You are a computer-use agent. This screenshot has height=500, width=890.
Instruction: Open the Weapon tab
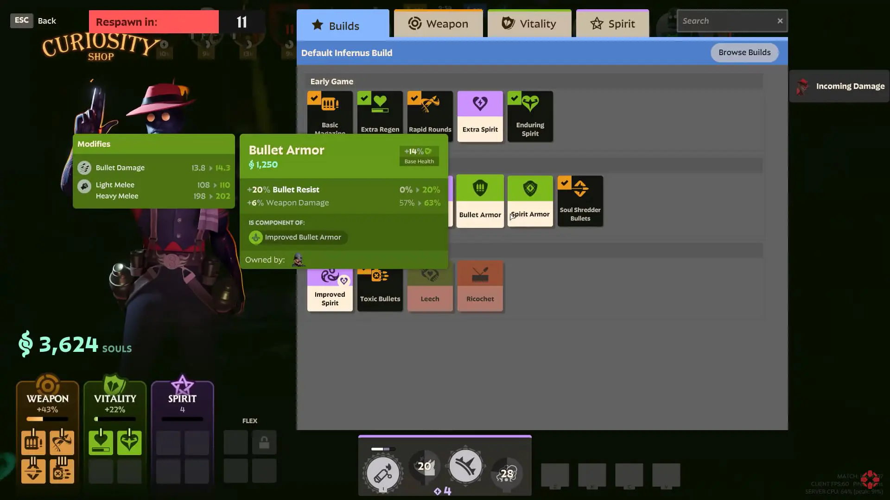point(438,24)
